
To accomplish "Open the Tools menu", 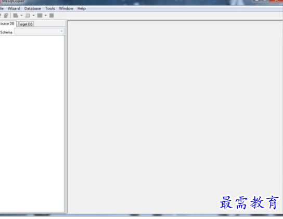I will (x=50, y=8).
